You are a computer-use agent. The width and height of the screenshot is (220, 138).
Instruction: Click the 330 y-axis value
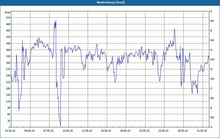click(x=8, y=56)
